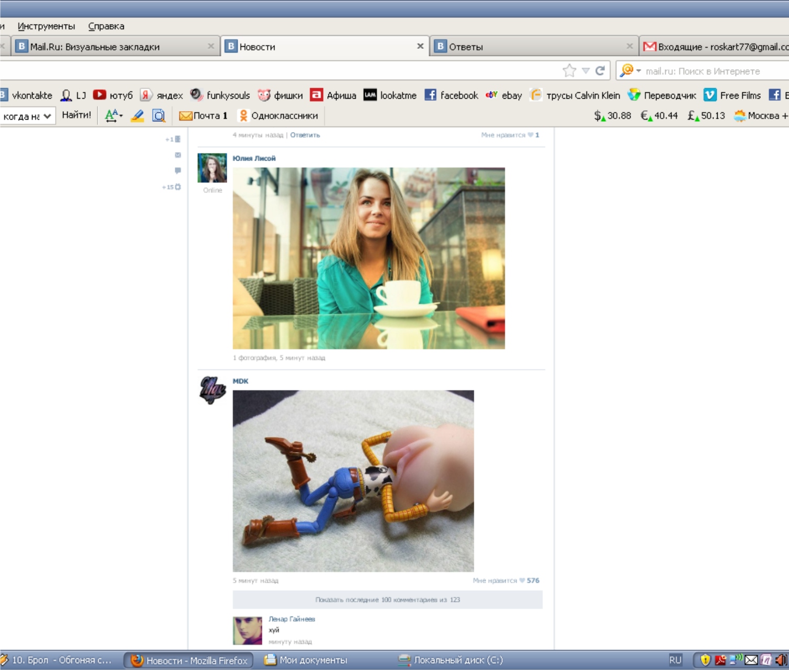Open the facebook bookmark

[x=451, y=95]
